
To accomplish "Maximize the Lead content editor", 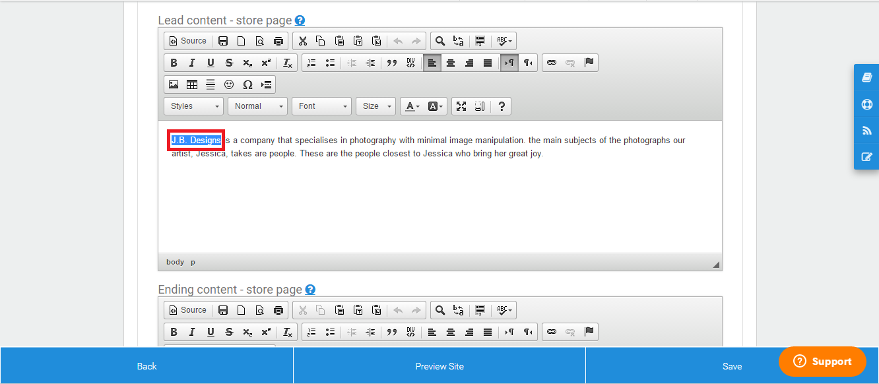I will tap(461, 106).
